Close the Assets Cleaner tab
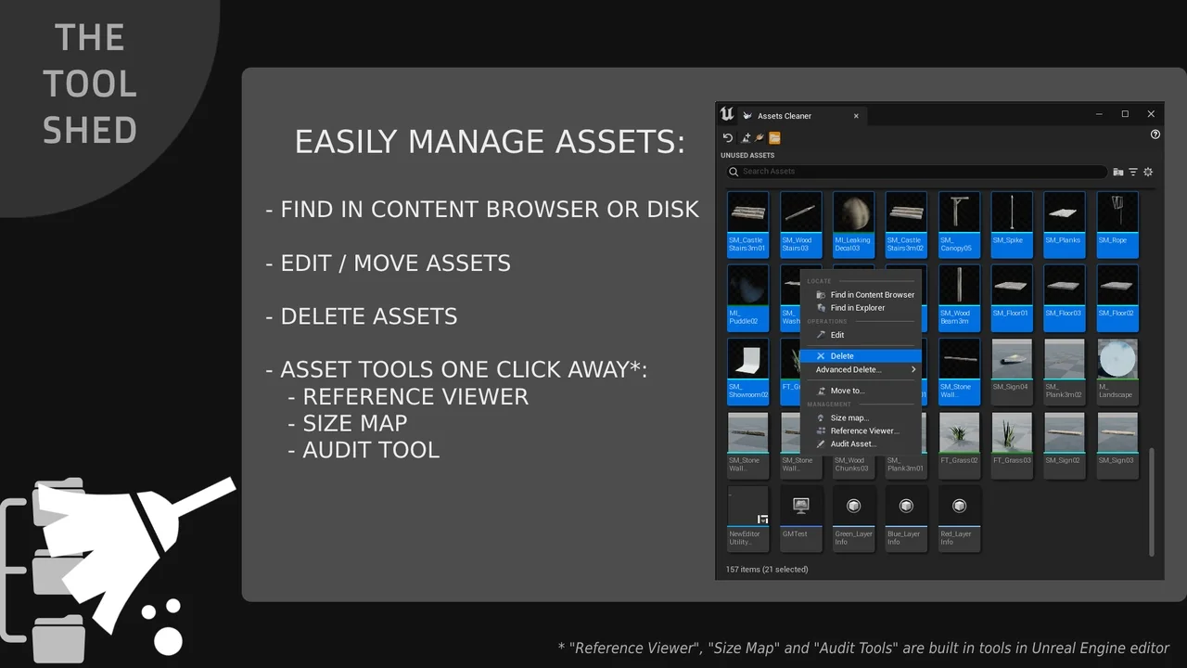This screenshot has height=668, width=1187. (x=856, y=116)
